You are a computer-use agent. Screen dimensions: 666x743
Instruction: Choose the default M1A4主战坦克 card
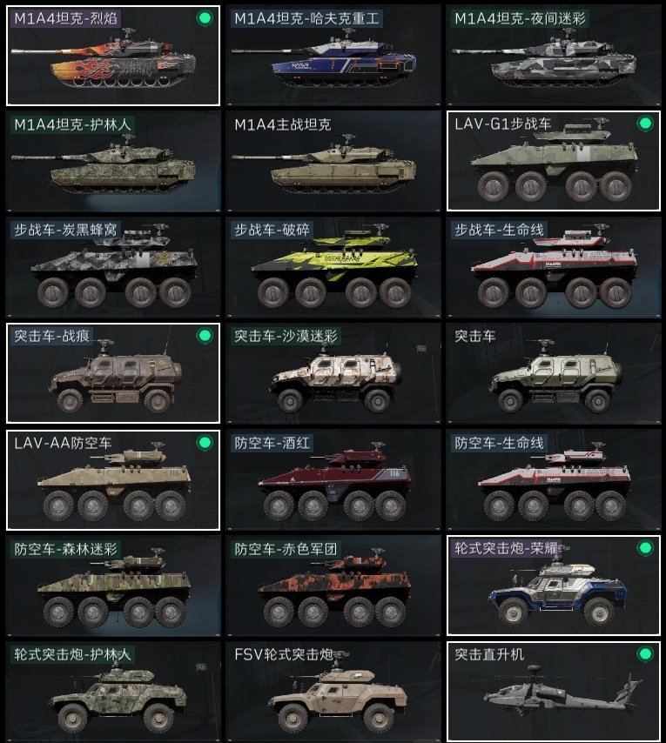pyautogui.click(x=333, y=161)
